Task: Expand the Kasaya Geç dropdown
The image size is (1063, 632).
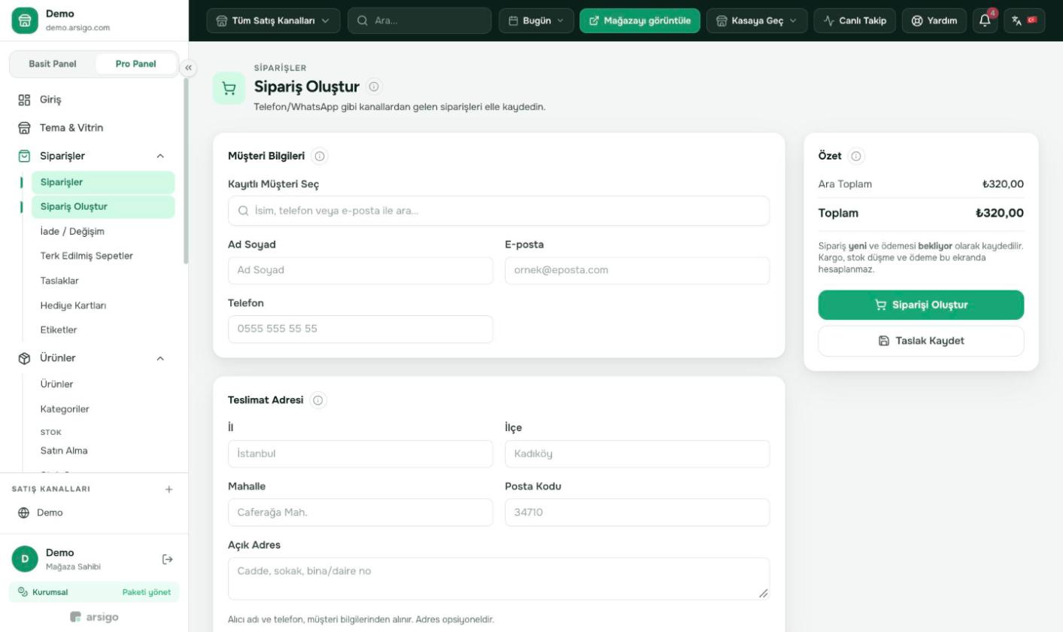Action: click(x=757, y=21)
